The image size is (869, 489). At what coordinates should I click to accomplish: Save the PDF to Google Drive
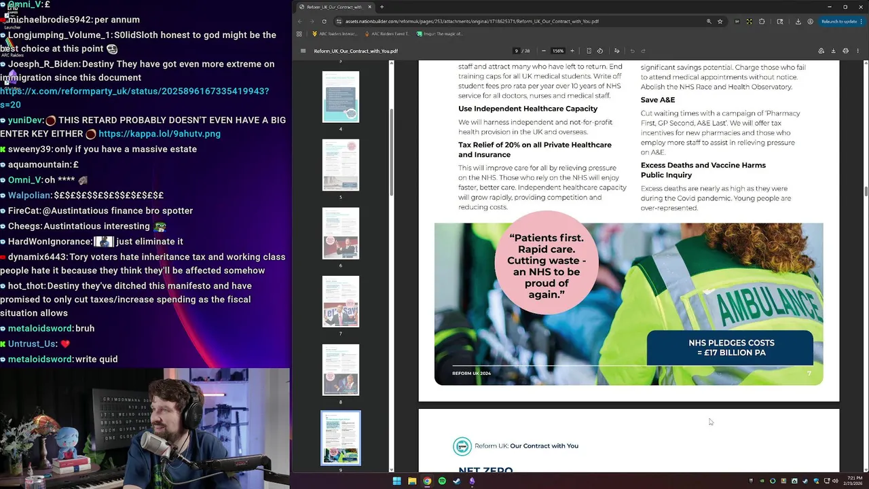(821, 51)
